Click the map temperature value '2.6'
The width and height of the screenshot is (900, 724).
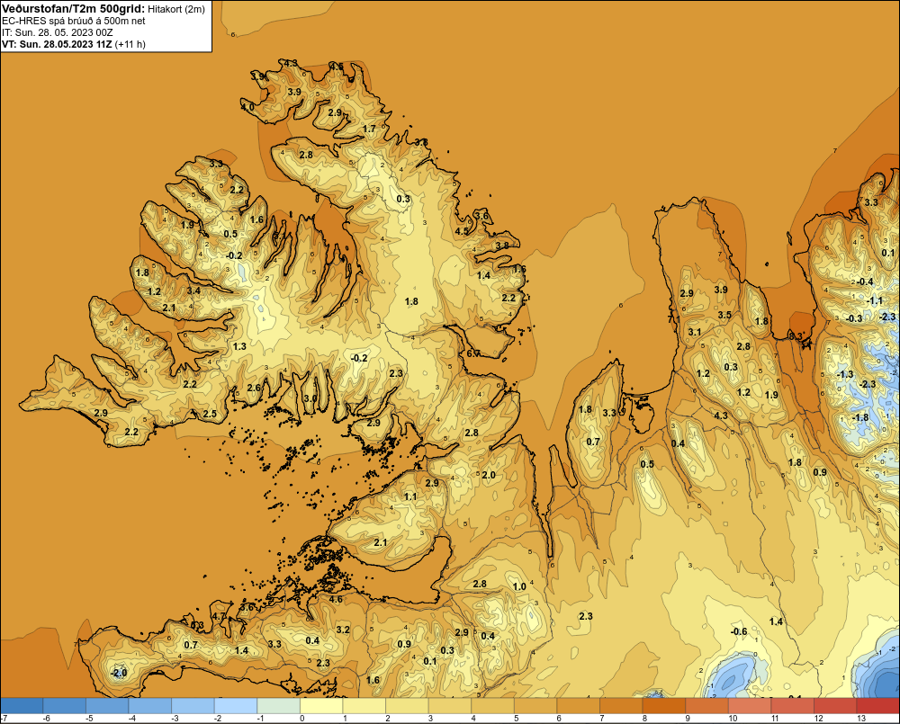[254, 388]
